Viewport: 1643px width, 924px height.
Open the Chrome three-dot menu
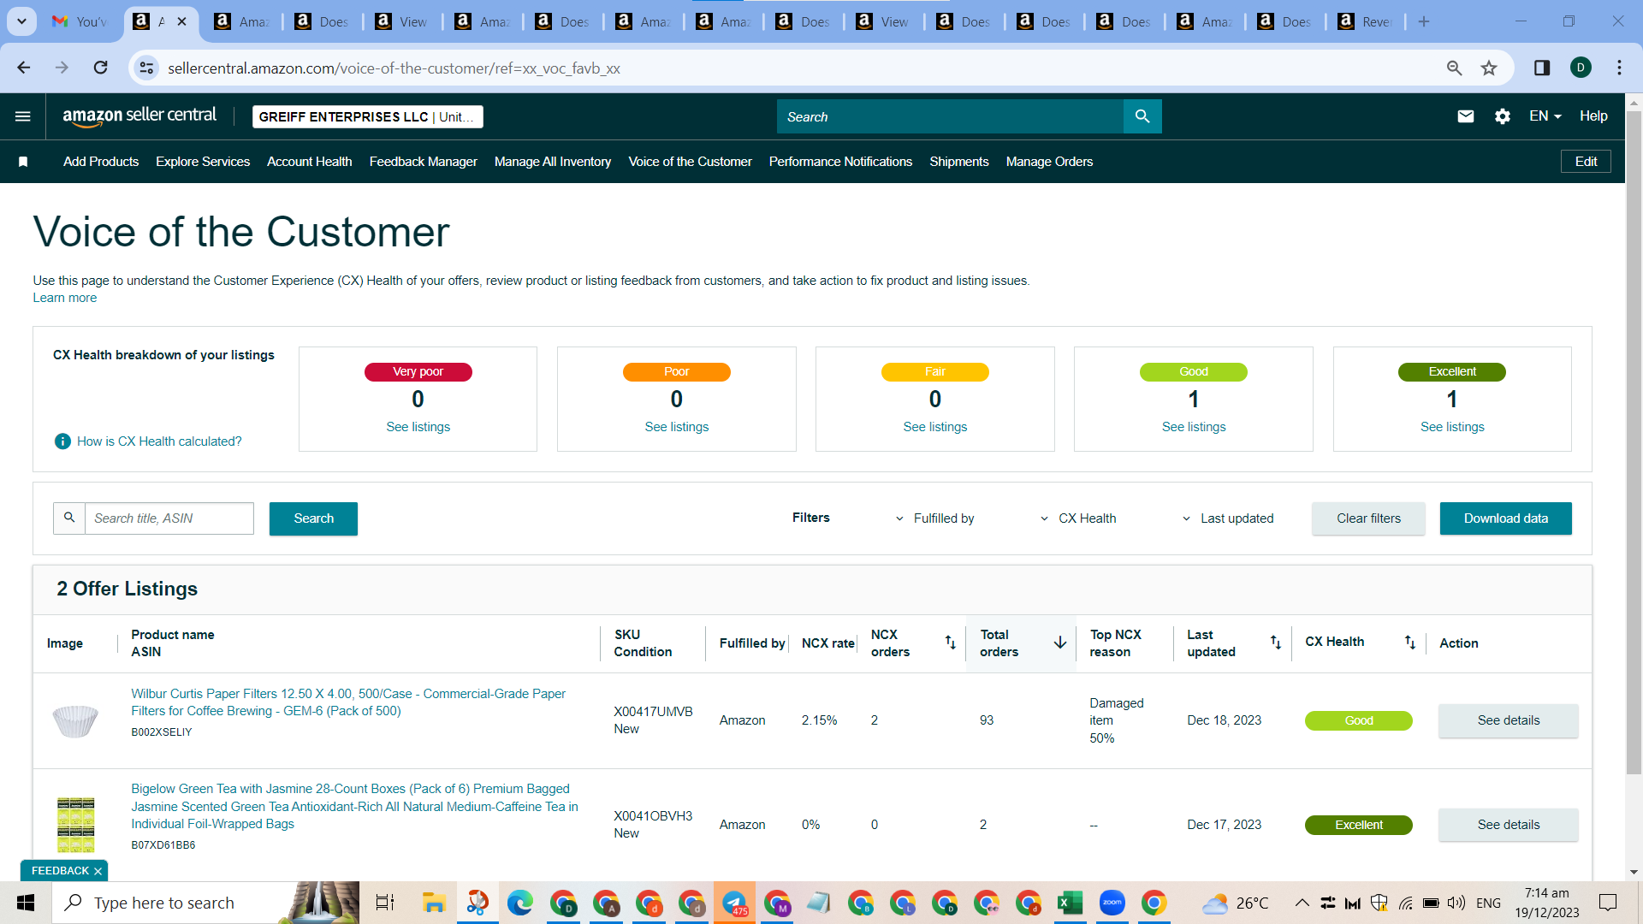tap(1619, 68)
